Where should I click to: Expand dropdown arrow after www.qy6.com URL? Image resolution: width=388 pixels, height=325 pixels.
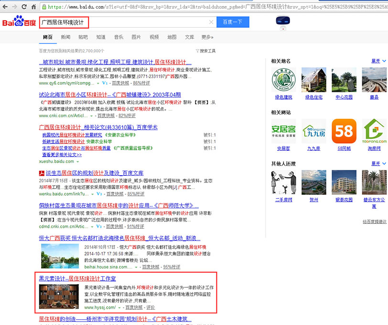click(98, 83)
